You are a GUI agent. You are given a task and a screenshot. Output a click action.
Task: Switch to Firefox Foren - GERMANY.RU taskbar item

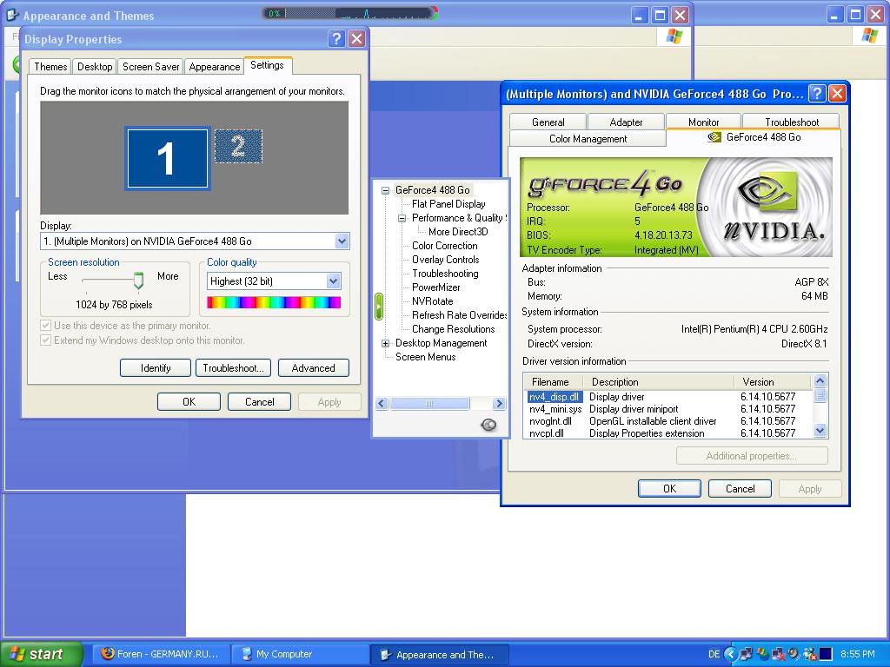161,654
